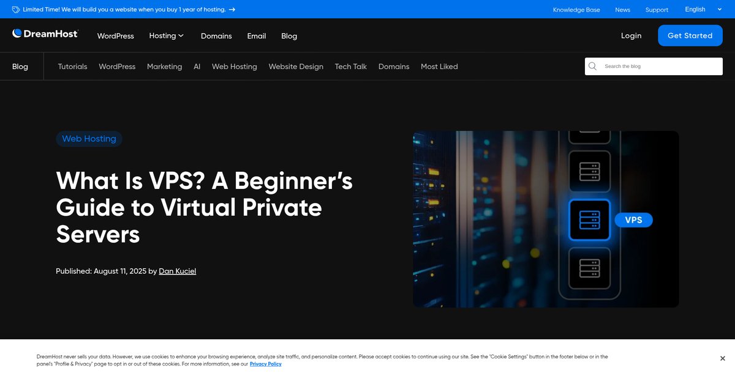This screenshot has width=735, height=379.
Task: Click the Login link
Action: (x=631, y=35)
